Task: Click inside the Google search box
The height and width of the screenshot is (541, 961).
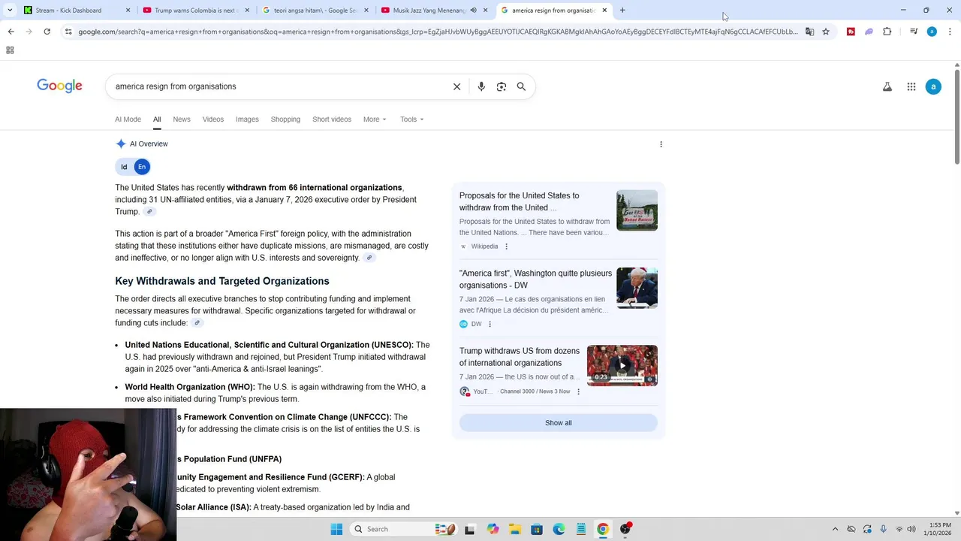Action: (278, 86)
